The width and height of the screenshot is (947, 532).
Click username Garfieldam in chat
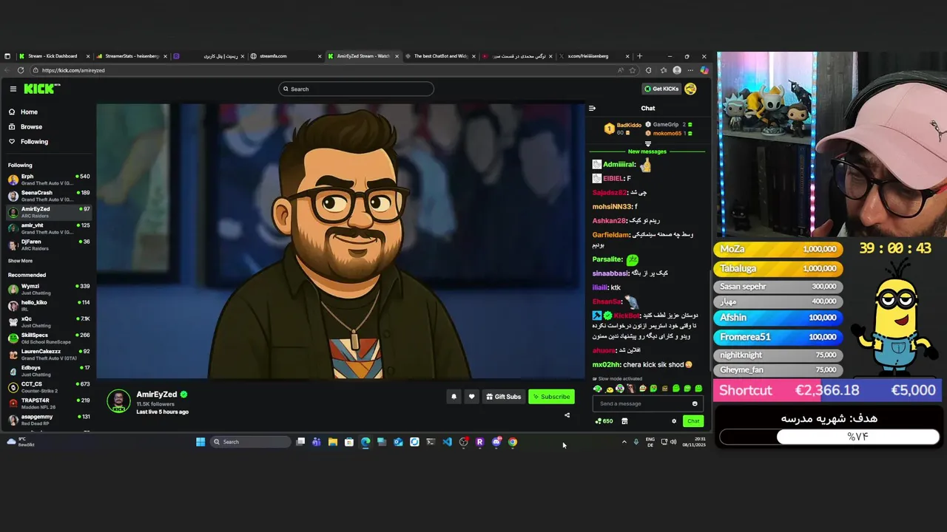tap(611, 235)
